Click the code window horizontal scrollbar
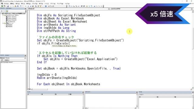 (110, 89)
